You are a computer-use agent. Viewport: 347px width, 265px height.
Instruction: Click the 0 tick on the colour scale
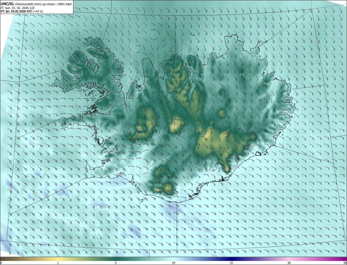1,263
